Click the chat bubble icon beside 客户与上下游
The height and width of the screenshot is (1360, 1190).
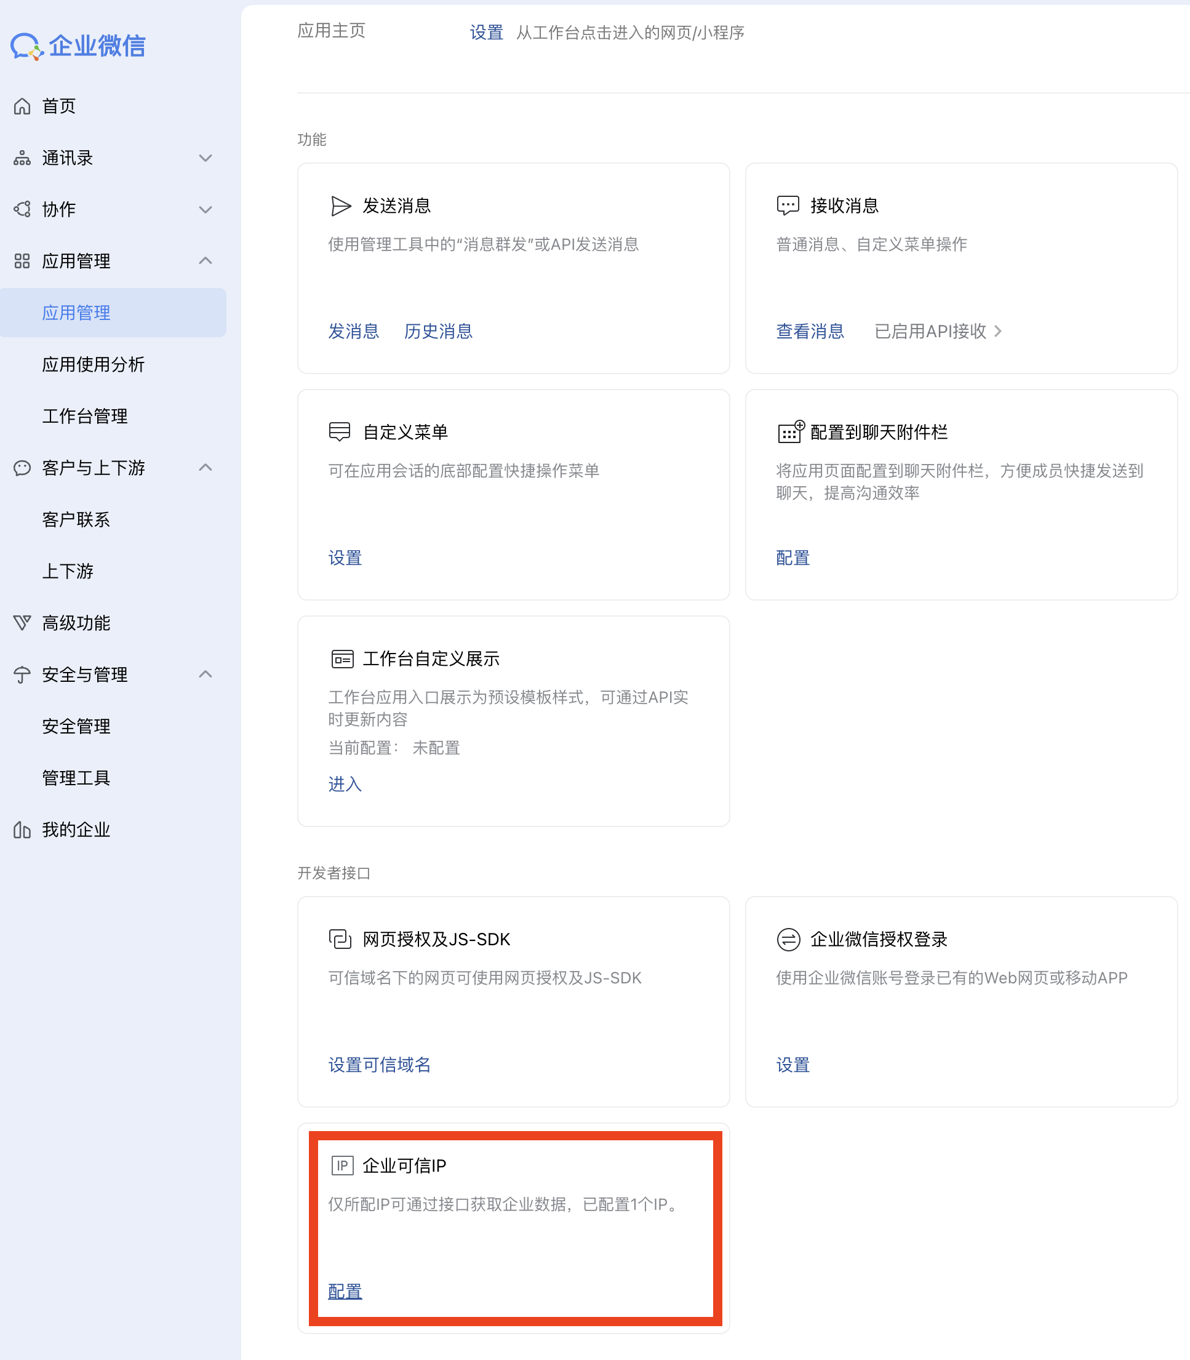(22, 468)
